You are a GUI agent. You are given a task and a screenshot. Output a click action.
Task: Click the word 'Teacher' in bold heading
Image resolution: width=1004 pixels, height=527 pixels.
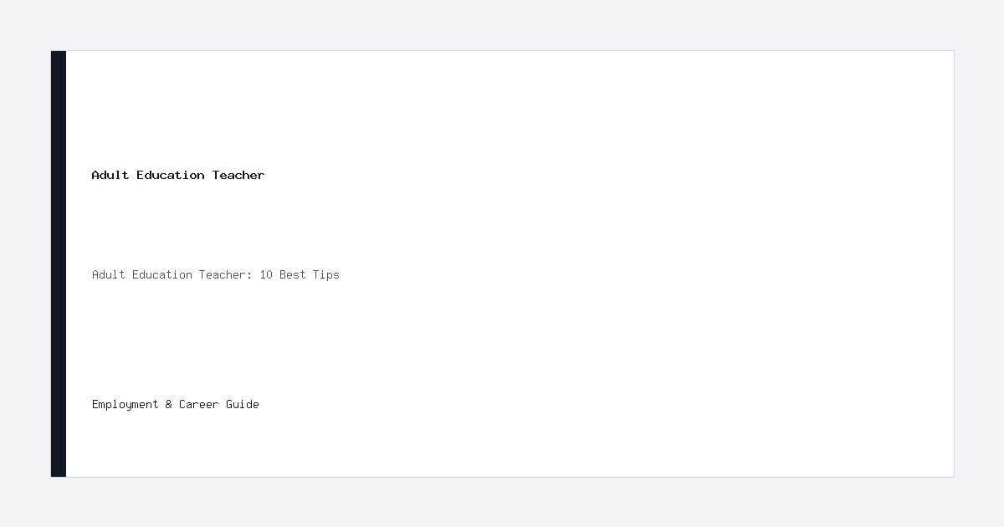point(238,175)
